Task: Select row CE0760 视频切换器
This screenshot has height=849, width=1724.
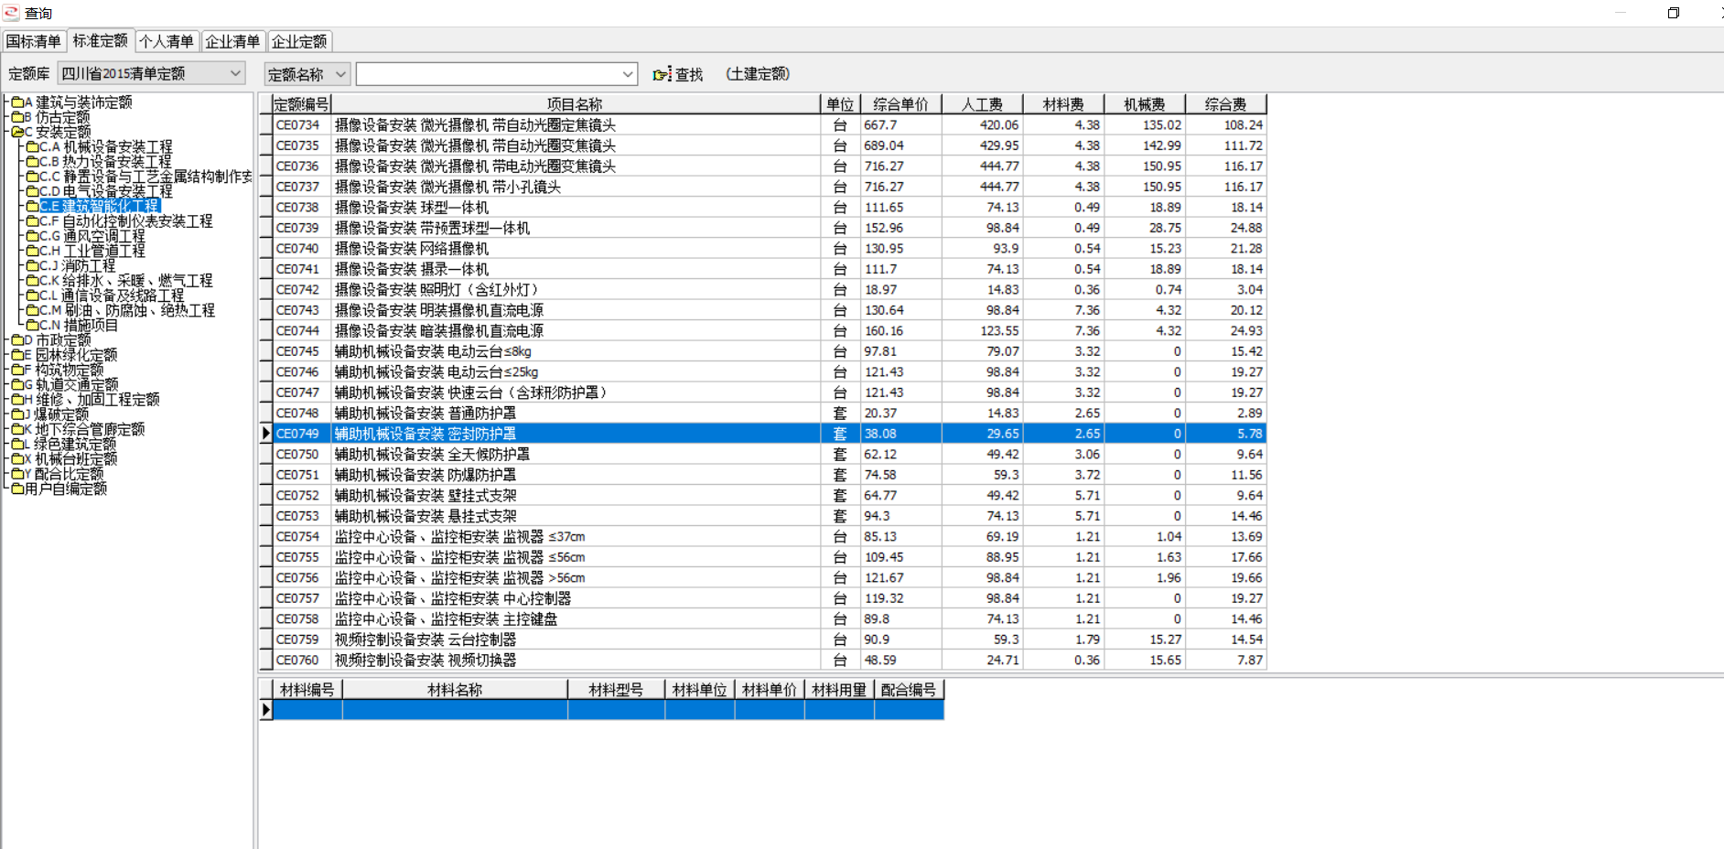Action: click(770, 661)
